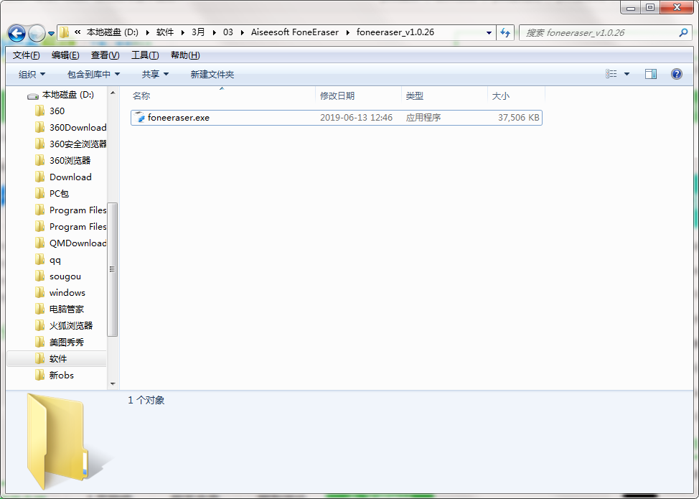
Task: Go back with the blue Back arrow
Action: (17, 33)
